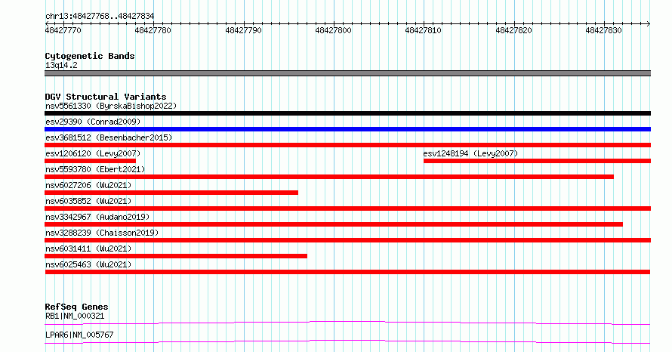672x352 pixels.
Task: Click ruler position 48427790
Action: [243, 30]
